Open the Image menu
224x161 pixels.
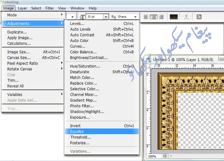coord(8,8)
